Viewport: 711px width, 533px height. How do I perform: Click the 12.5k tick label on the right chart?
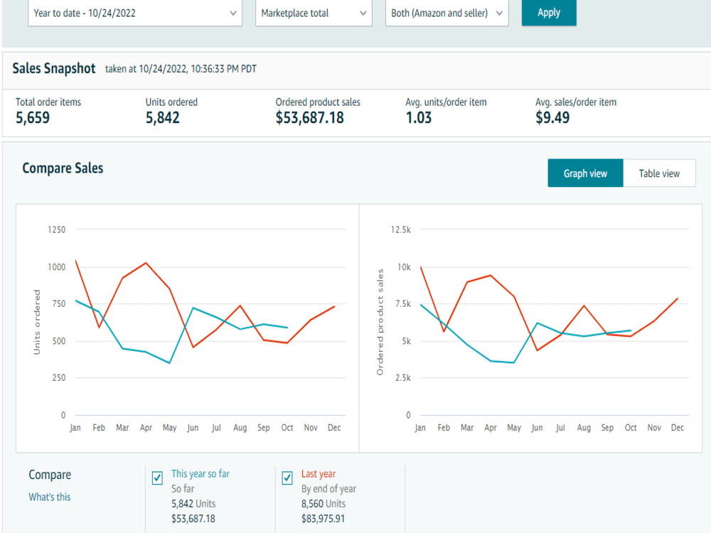click(x=401, y=230)
